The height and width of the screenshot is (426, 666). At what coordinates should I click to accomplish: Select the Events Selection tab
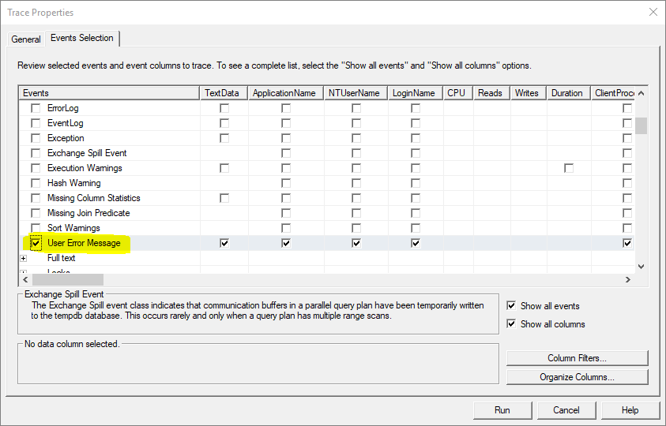click(x=81, y=38)
